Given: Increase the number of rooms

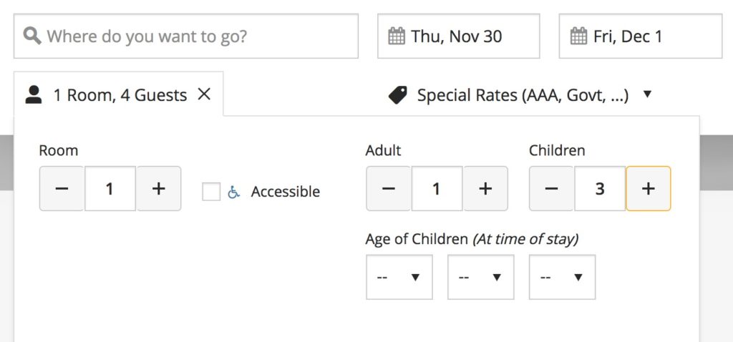Looking at the screenshot, I should tap(159, 189).
